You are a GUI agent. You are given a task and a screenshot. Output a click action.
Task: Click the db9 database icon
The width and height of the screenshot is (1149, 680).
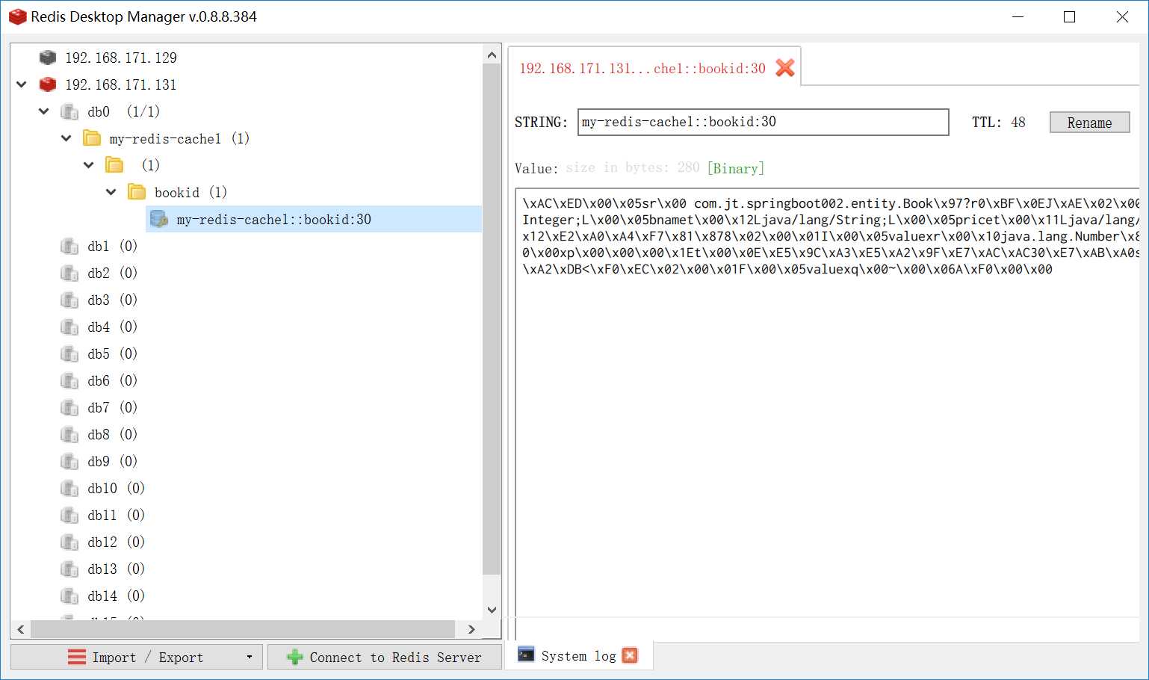(69, 461)
